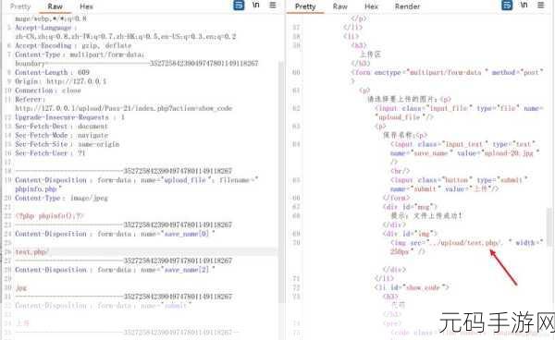Click the Referer: header name
The image size is (555, 340).
click(30, 99)
